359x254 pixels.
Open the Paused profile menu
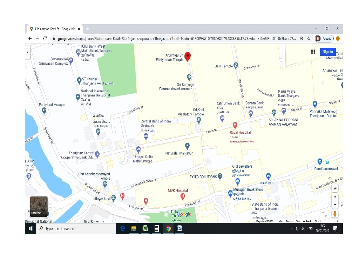pyautogui.click(x=324, y=39)
